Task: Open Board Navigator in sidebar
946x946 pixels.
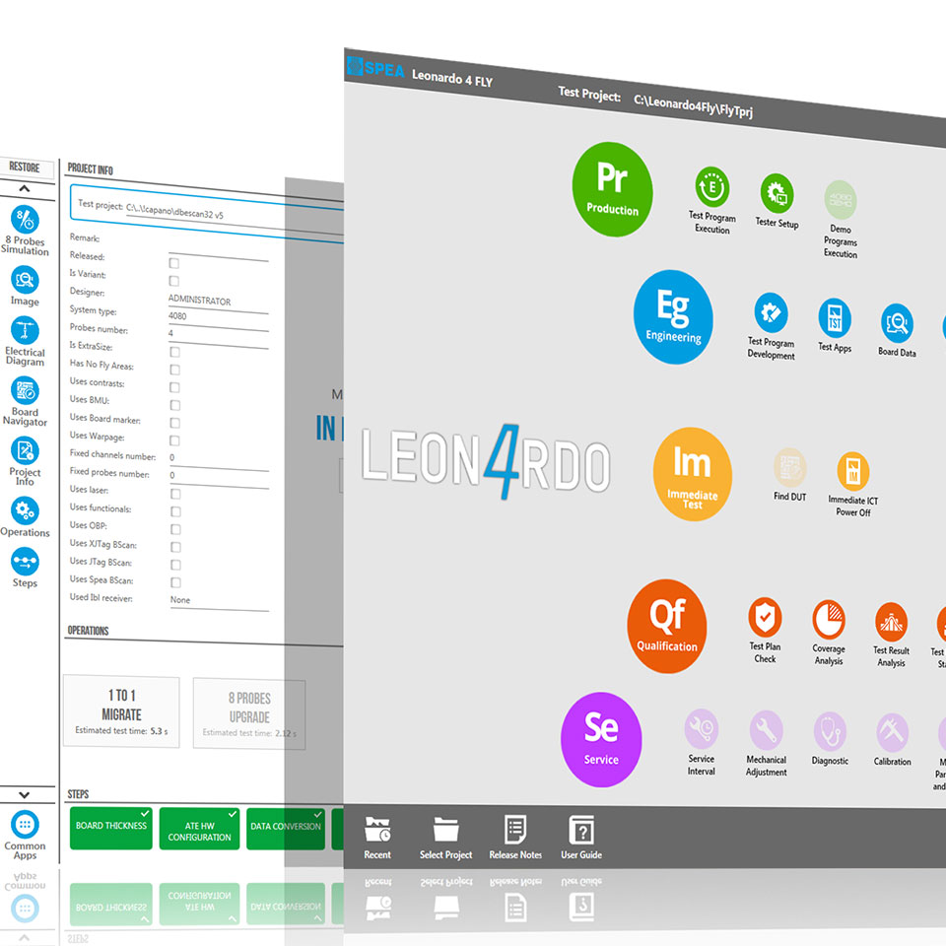Action: point(25,391)
